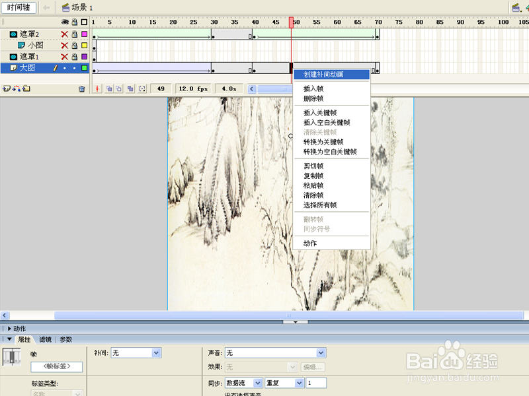
Task: Click the outline column header square
Action: click(85, 22)
